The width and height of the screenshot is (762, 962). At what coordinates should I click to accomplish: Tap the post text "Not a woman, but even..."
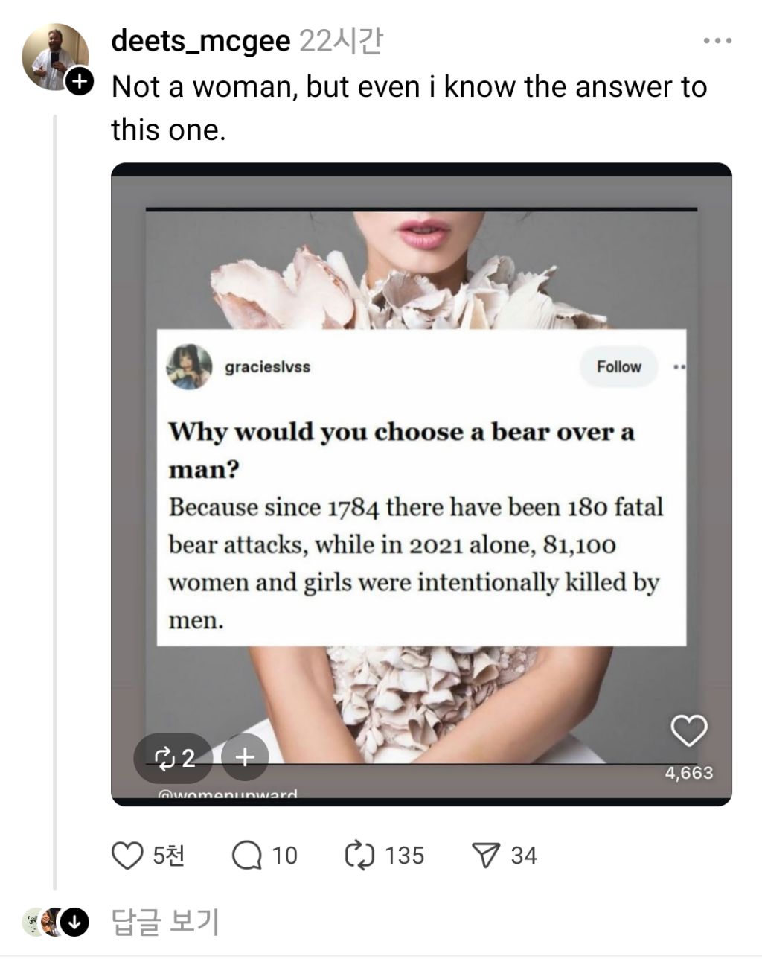(x=409, y=108)
